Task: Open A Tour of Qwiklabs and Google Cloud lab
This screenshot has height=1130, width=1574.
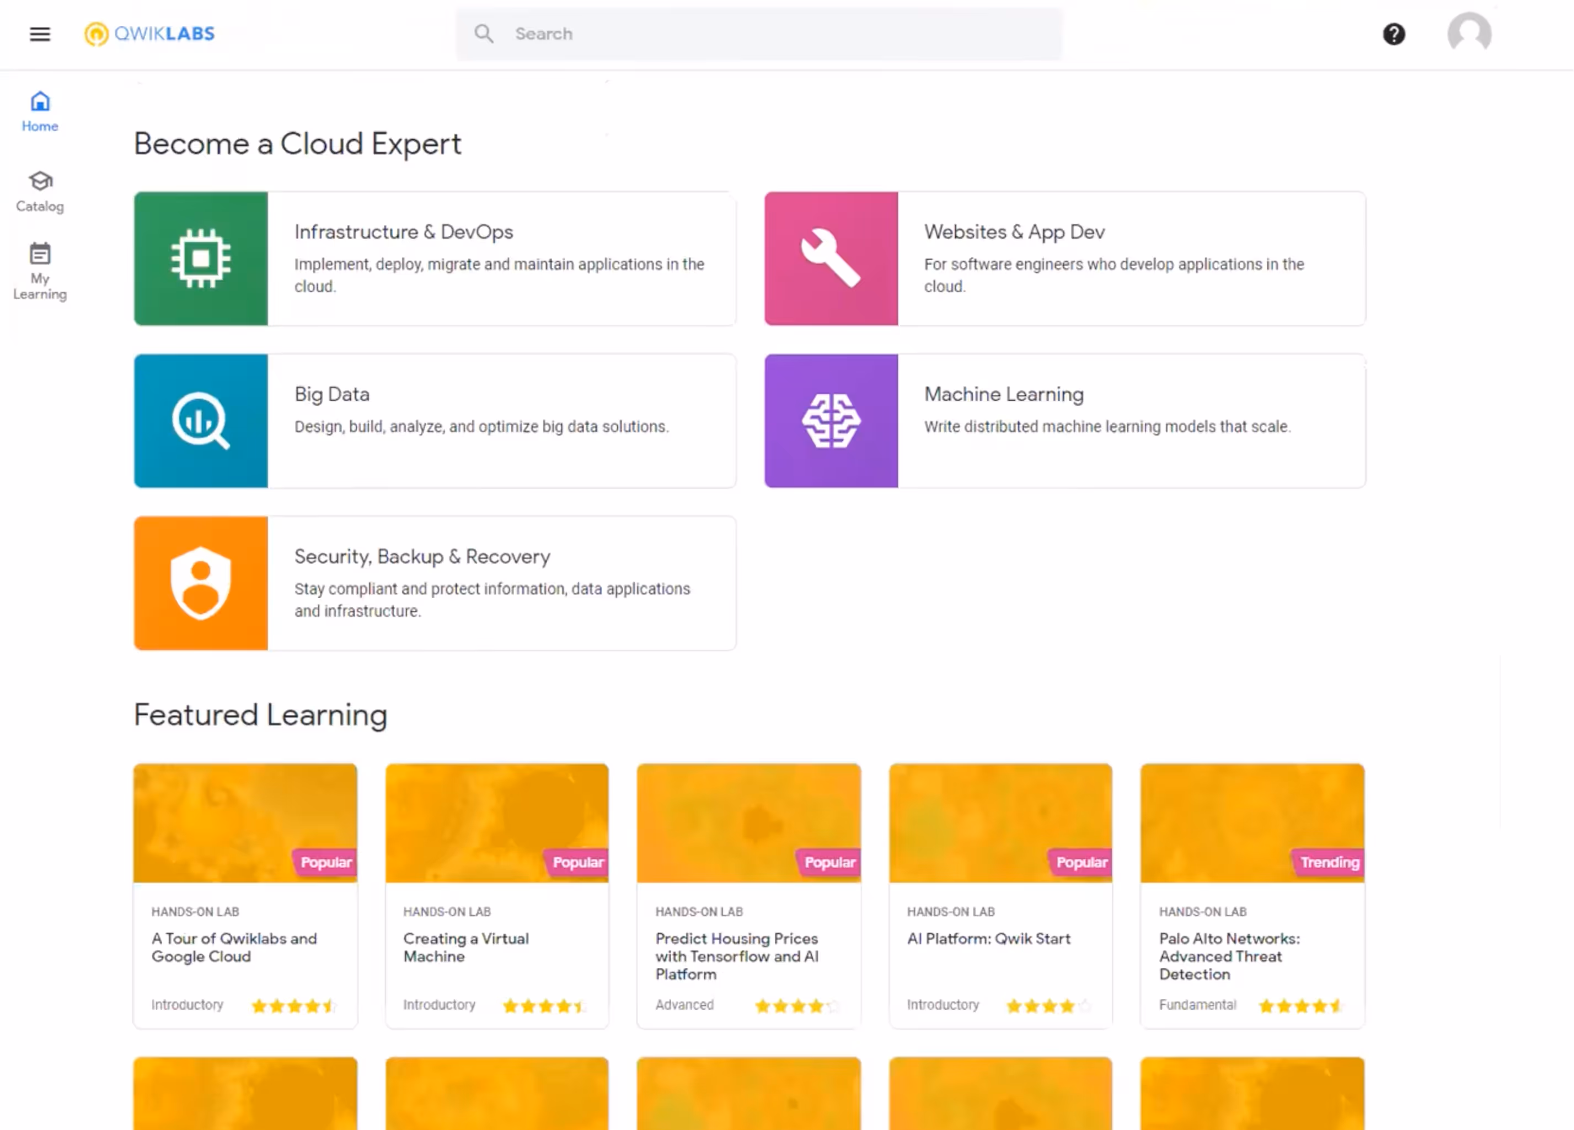Action: coord(234,947)
